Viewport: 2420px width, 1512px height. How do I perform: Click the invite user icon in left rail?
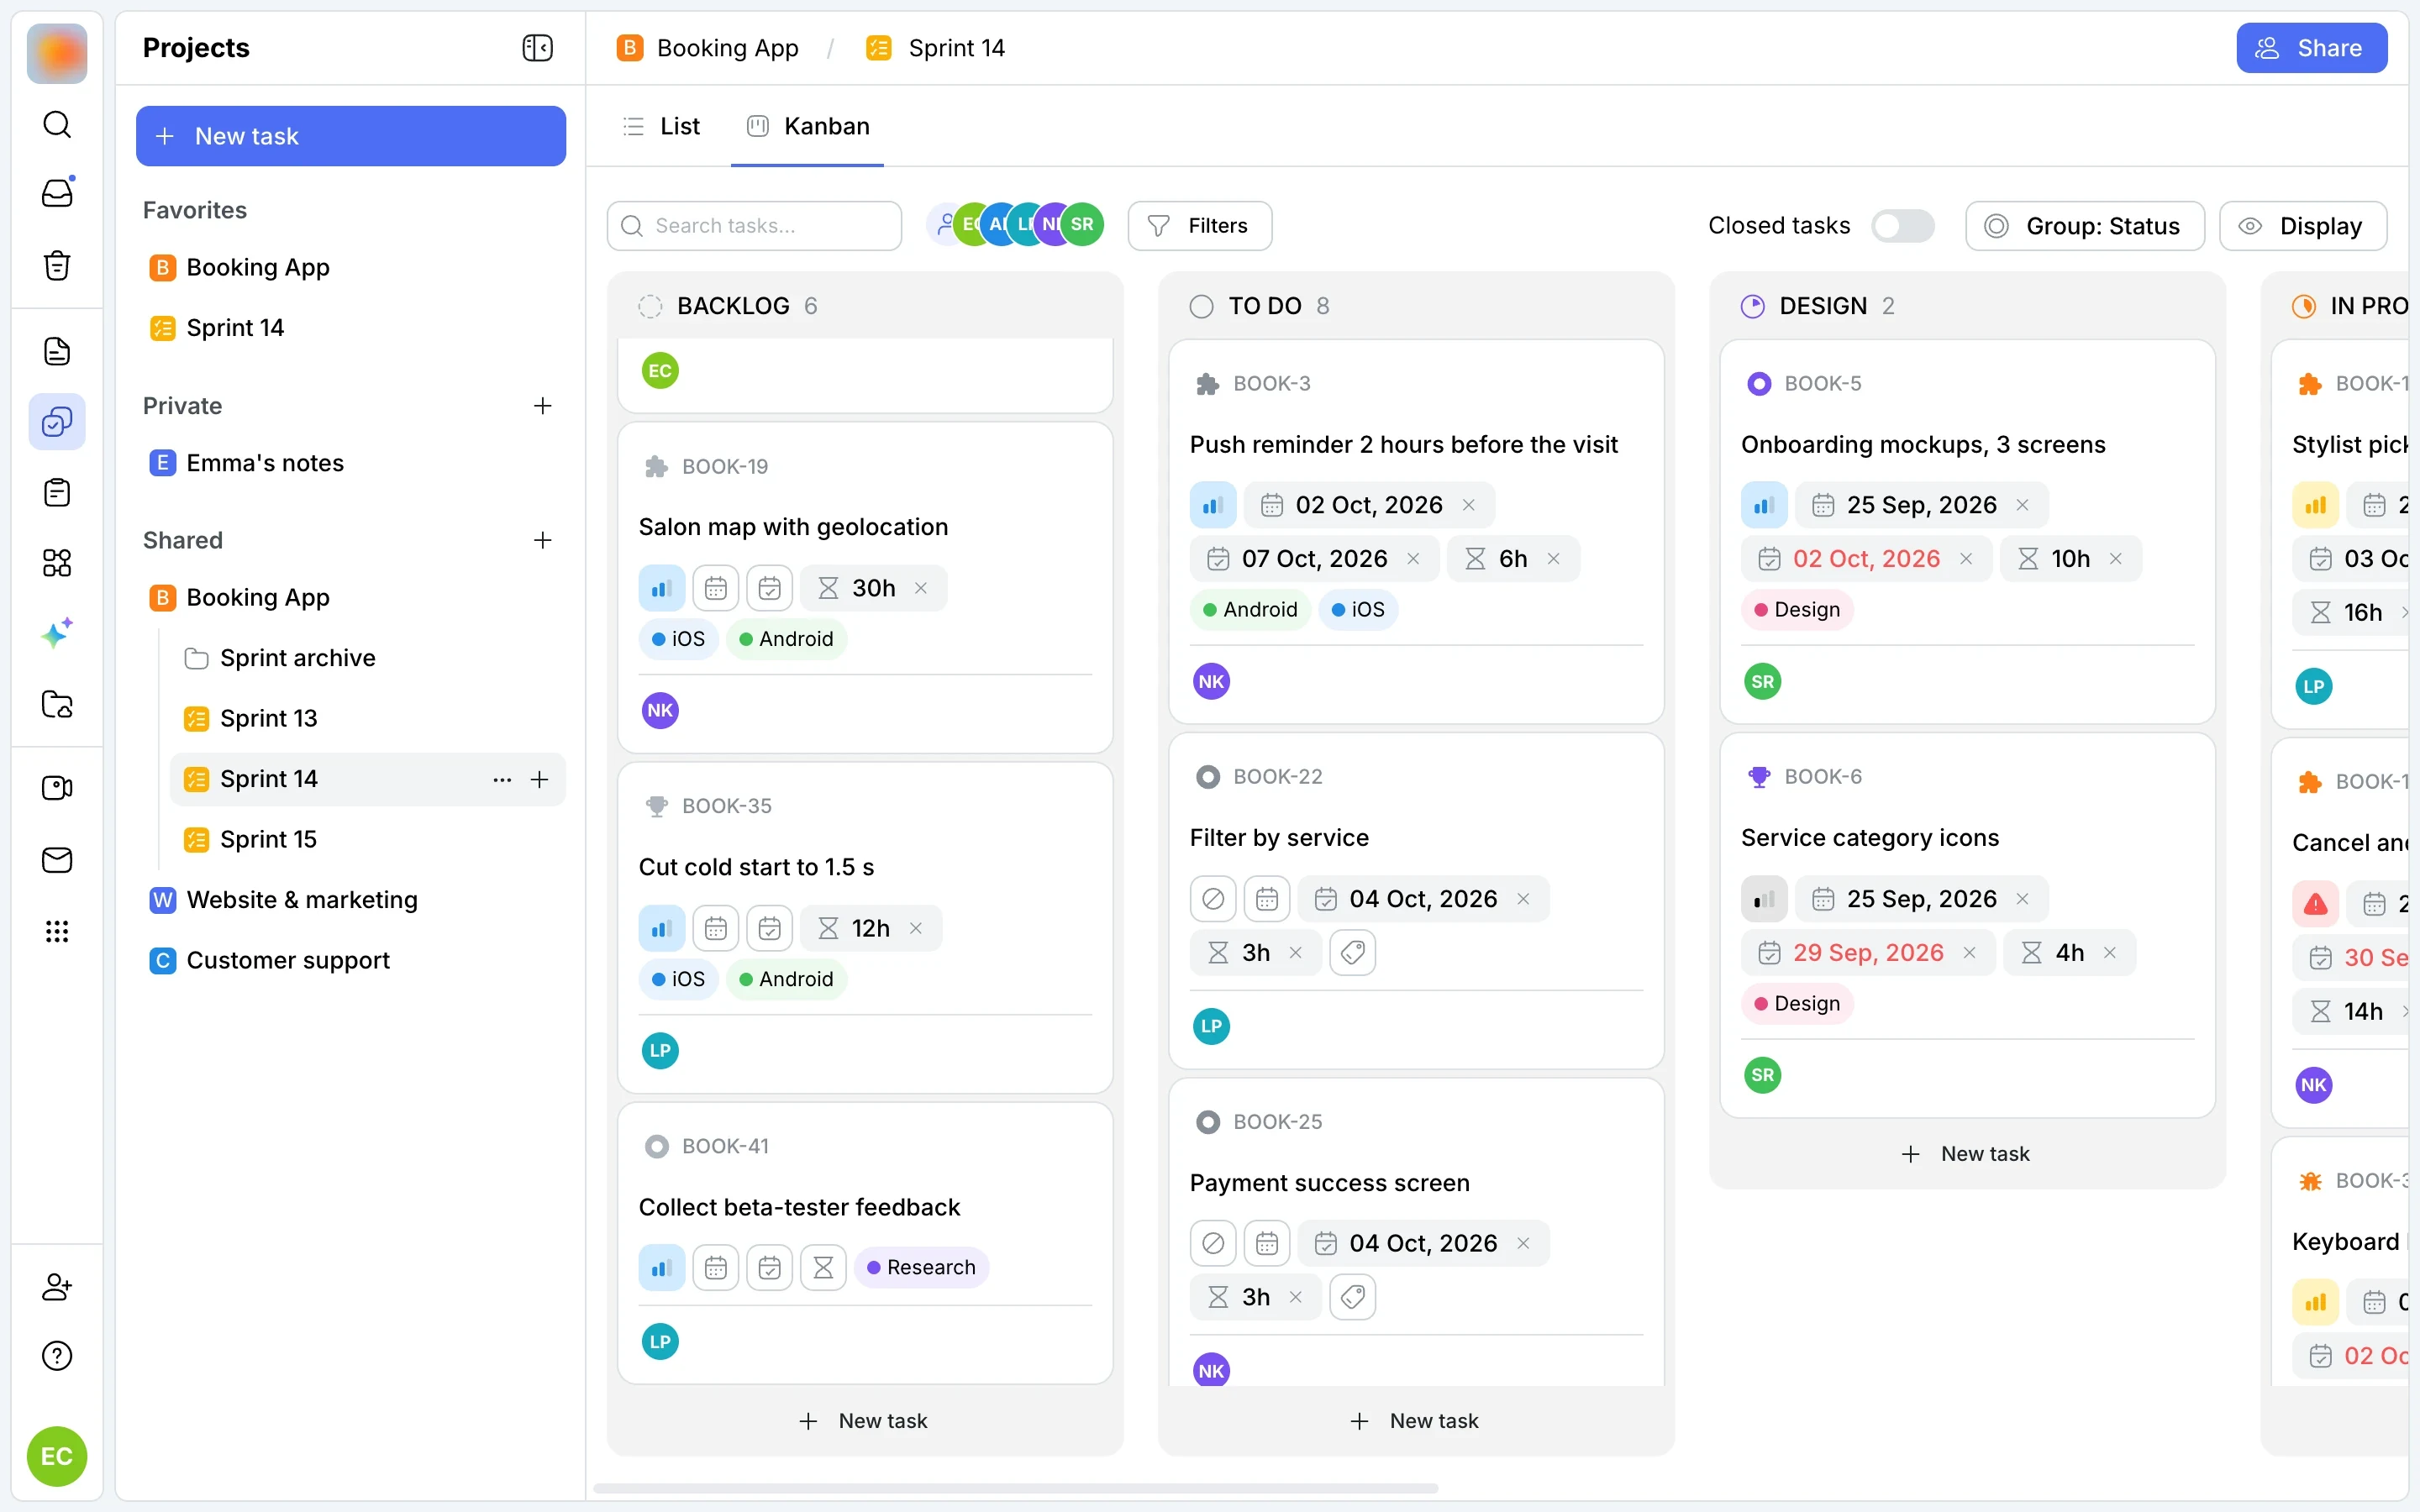(57, 1286)
